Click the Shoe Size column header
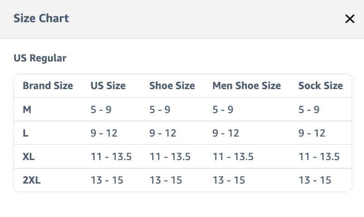Viewport: 364px width, 217px height. [172, 86]
